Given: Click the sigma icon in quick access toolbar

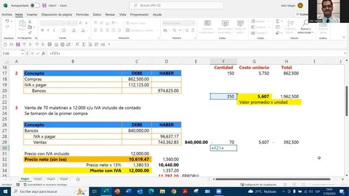Looking at the screenshot, I should [83, 45].
